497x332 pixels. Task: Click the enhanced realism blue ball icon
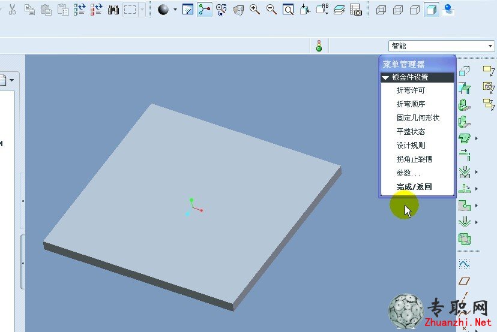click(448, 10)
